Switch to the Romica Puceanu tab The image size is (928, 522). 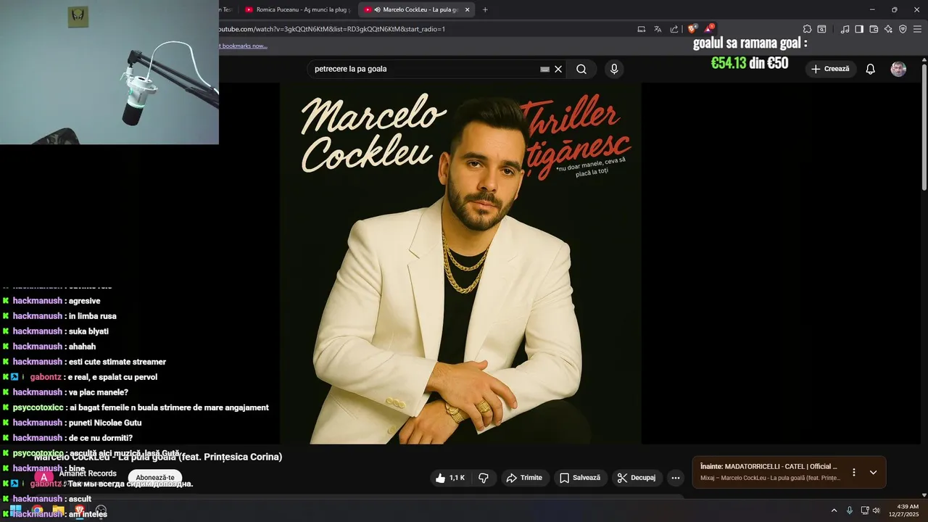(x=298, y=9)
